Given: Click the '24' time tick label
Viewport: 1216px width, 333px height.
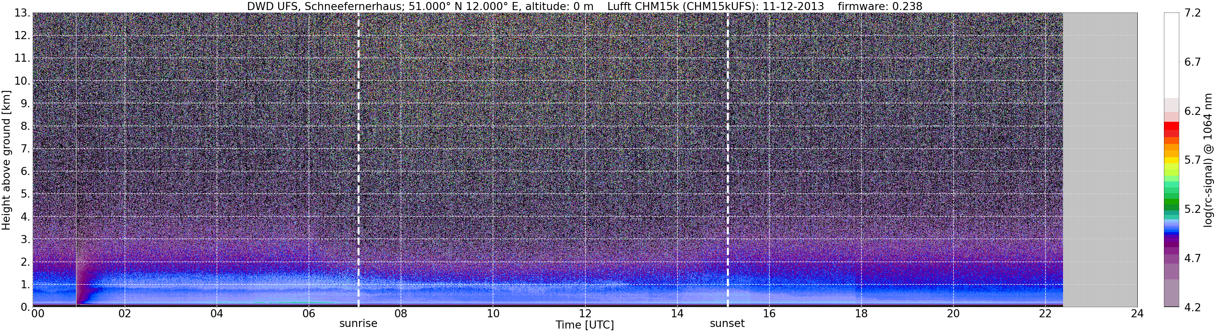Looking at the screenshot, I should coord(1137,314).
